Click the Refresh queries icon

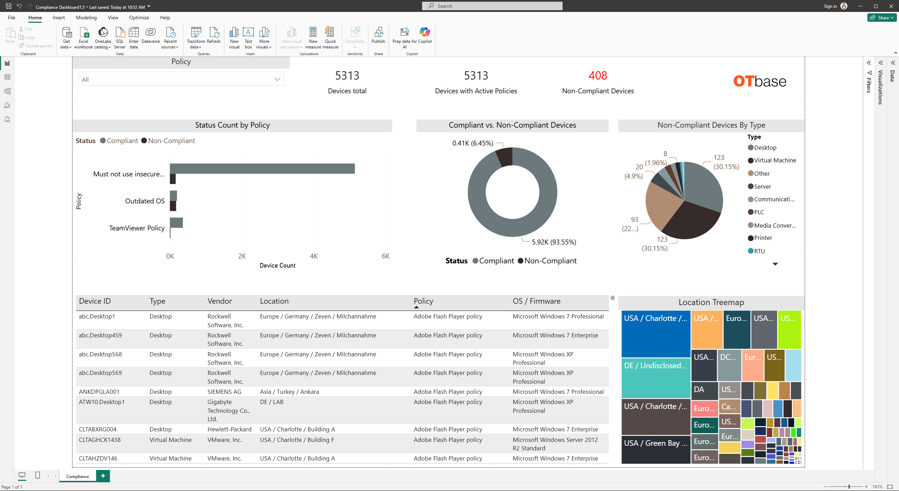pos(214,33)
